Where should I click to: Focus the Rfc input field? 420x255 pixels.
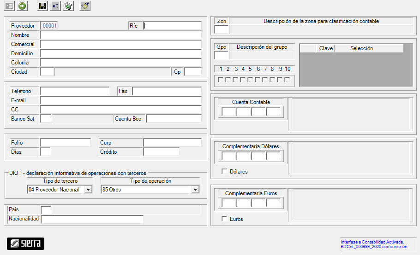pyautogui.click(x=173, y=26)
